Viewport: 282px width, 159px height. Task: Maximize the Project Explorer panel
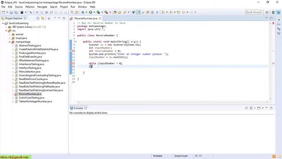point(64,18)
